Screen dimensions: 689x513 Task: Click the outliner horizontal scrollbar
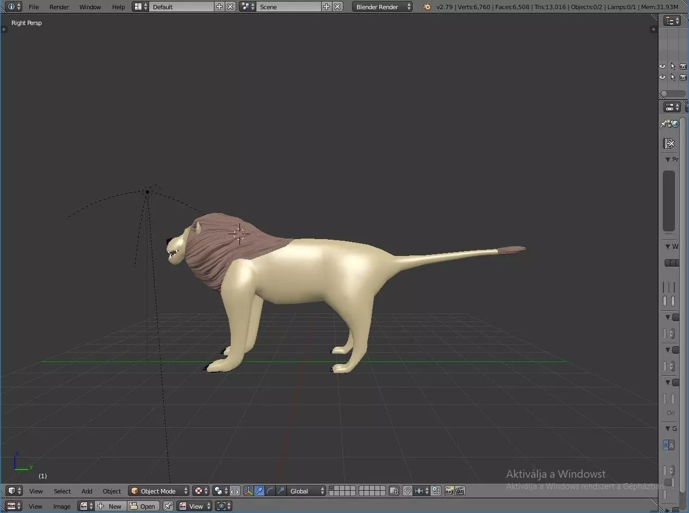coord(673,93)
